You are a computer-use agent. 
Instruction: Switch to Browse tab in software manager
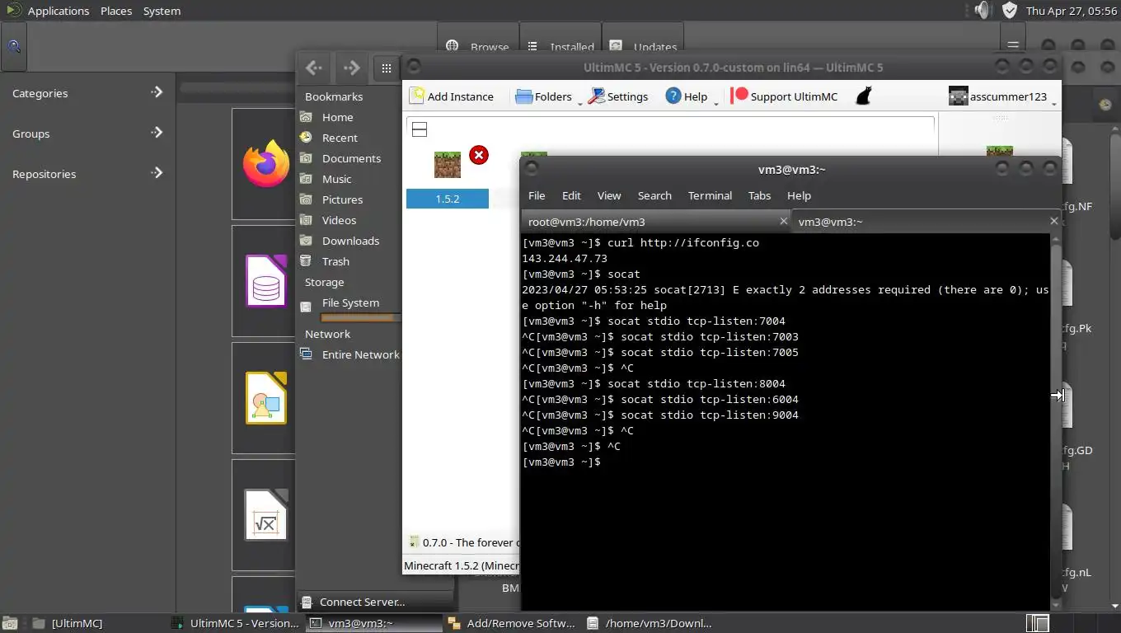pyautogui.click(x=478, y=47)
